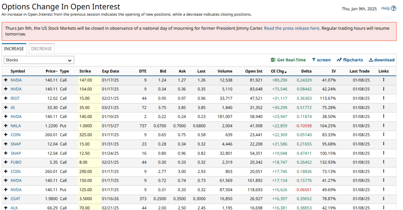Switch to the DECREASE tab
Viewport: 403px width, 210px height.
pyautogui.click(x=41, y=49)
